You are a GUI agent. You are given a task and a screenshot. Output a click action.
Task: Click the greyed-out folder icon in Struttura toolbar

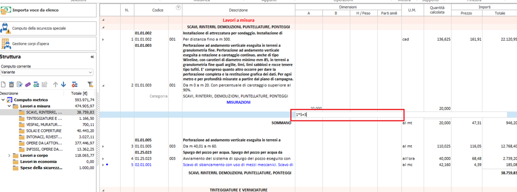point(44,84)
